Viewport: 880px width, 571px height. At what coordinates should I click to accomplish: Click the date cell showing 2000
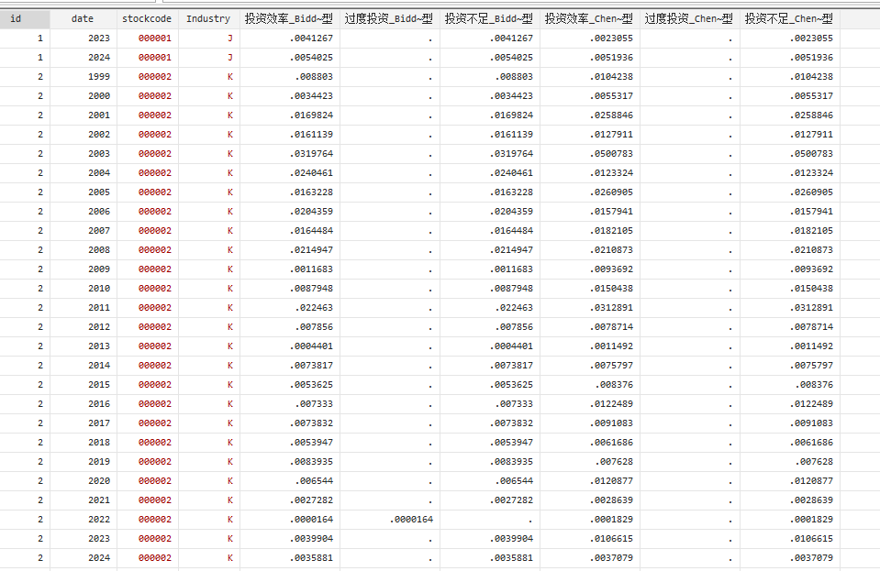84,96
